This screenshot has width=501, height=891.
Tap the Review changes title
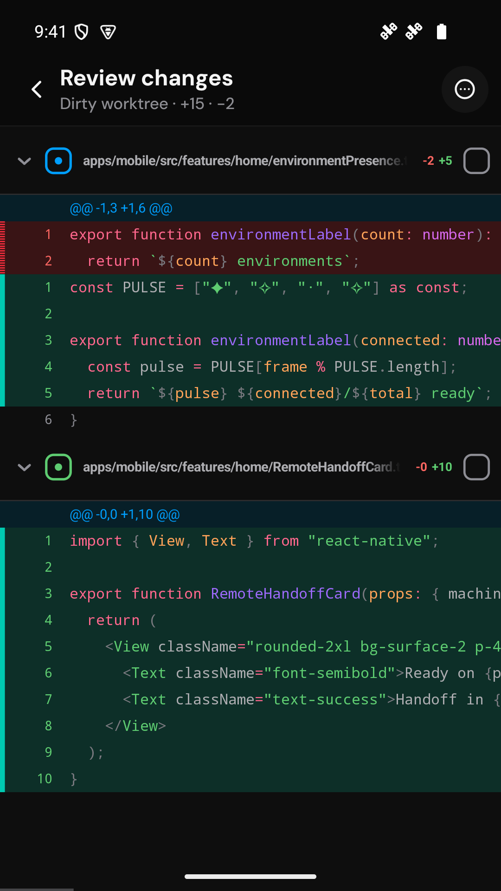[147, 78]
